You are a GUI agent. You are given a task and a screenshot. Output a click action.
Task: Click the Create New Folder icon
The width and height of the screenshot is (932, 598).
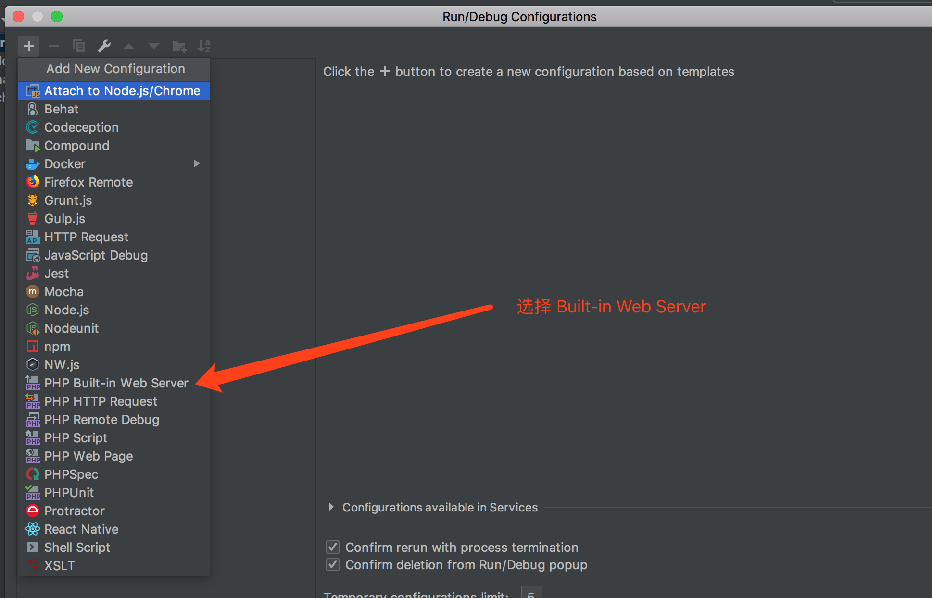pos(179,46)
